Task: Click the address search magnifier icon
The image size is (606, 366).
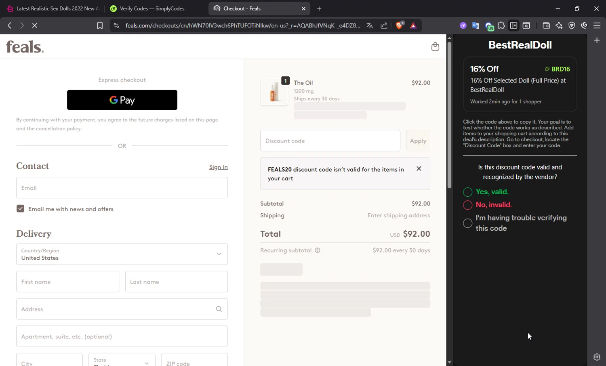Action: point(219,309)
